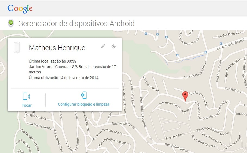This screenshot has width=247, height=153.
Task: Click the red location pin on map
Action: (185, 96)
